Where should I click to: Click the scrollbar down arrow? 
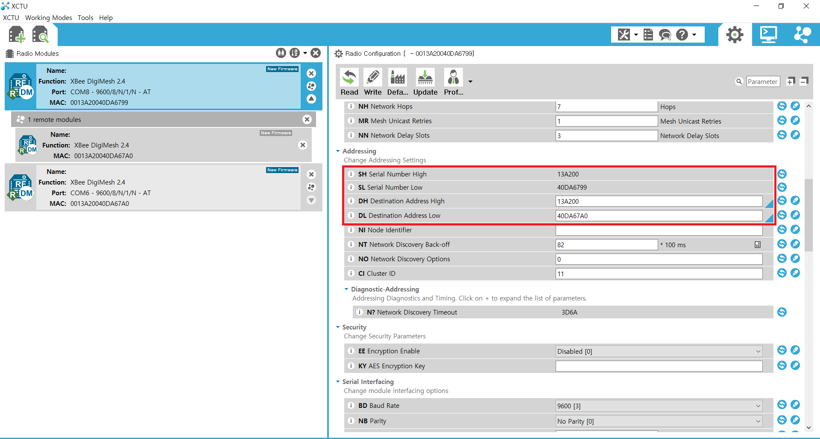pos(808,427)
